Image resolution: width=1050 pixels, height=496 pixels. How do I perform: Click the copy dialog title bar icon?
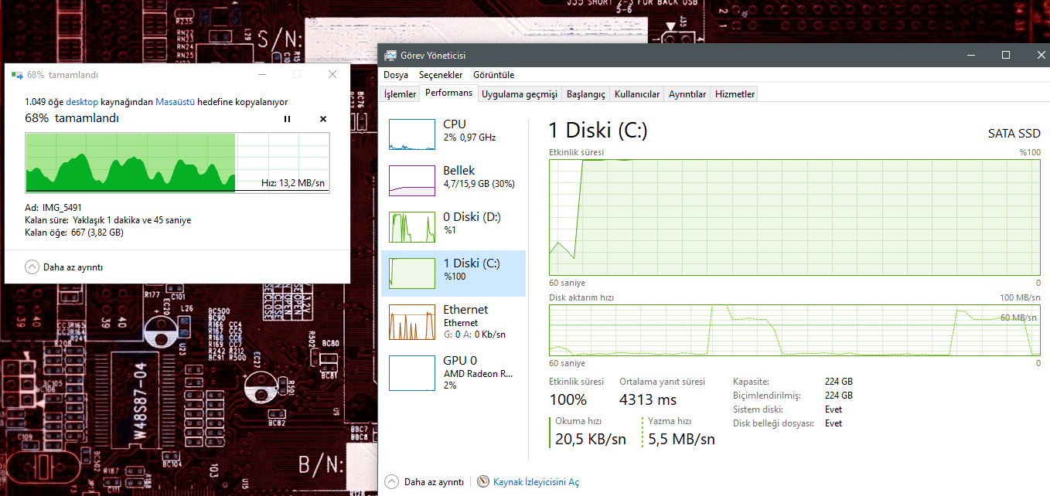click(17, 75)
